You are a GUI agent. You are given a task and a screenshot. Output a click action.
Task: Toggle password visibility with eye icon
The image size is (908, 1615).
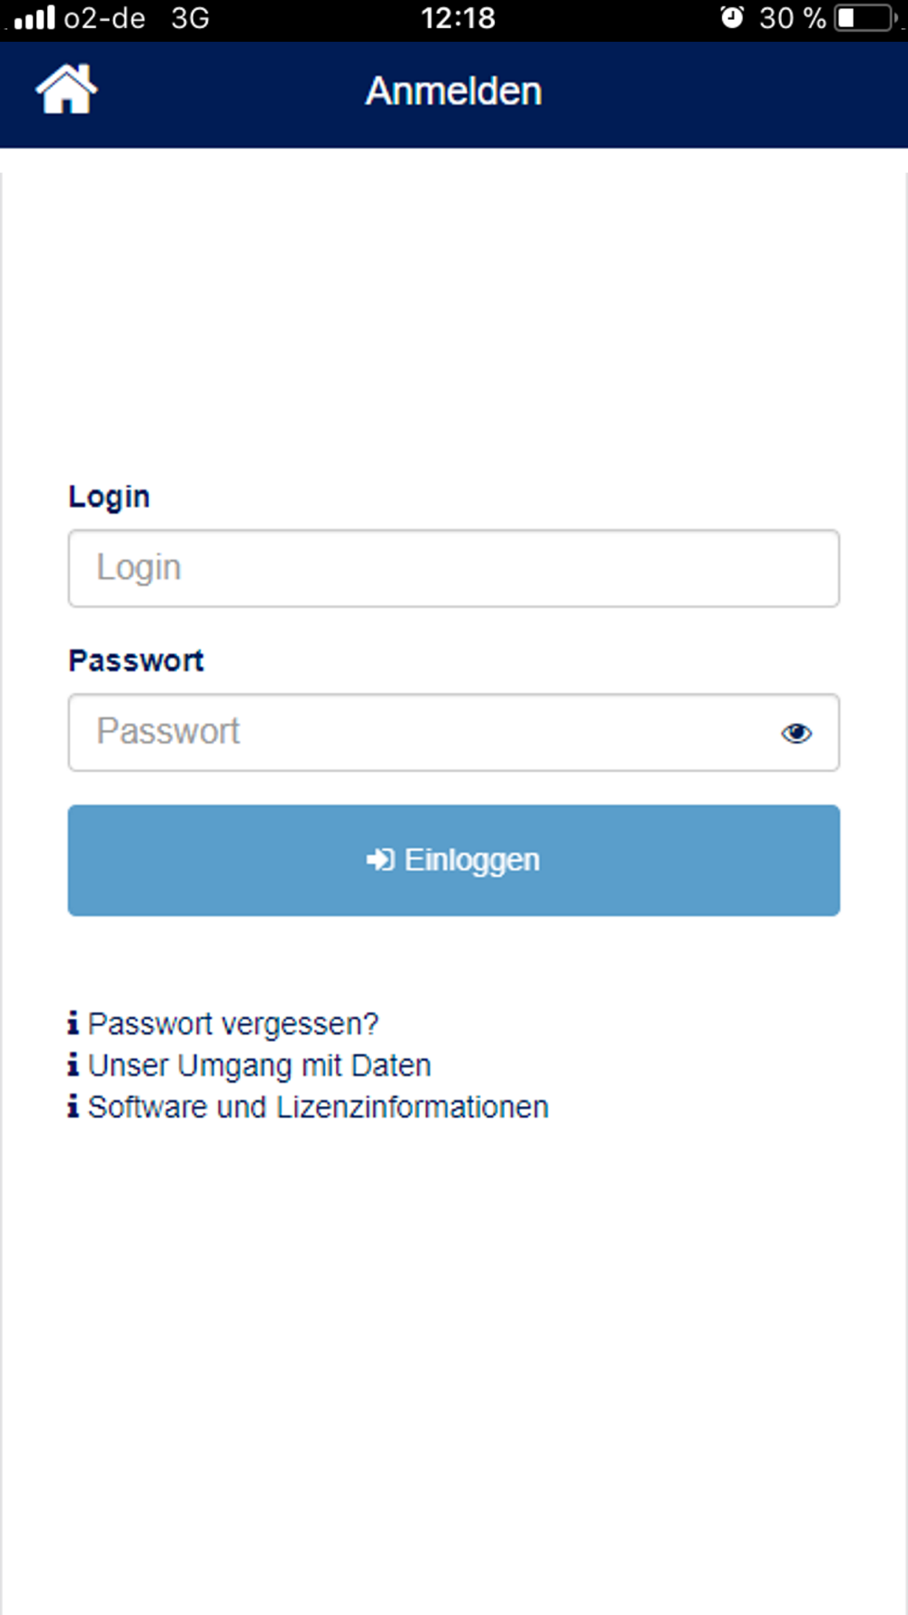coord(796,733)
